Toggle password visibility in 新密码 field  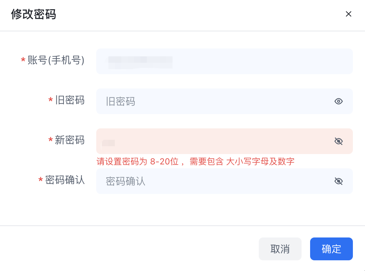[x=339, y=141]
